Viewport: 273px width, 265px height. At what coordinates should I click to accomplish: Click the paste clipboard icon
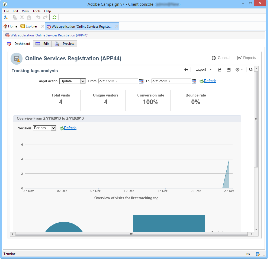point(29,17)
